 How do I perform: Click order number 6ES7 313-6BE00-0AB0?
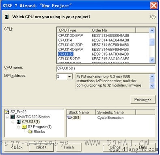click(110, 35)
